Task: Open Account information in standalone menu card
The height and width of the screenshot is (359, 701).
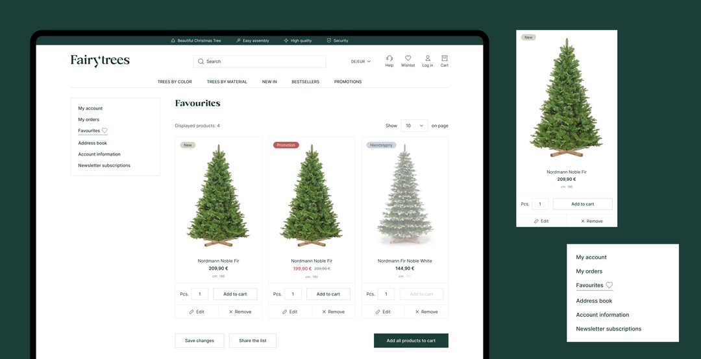Action: click(602, 315)
